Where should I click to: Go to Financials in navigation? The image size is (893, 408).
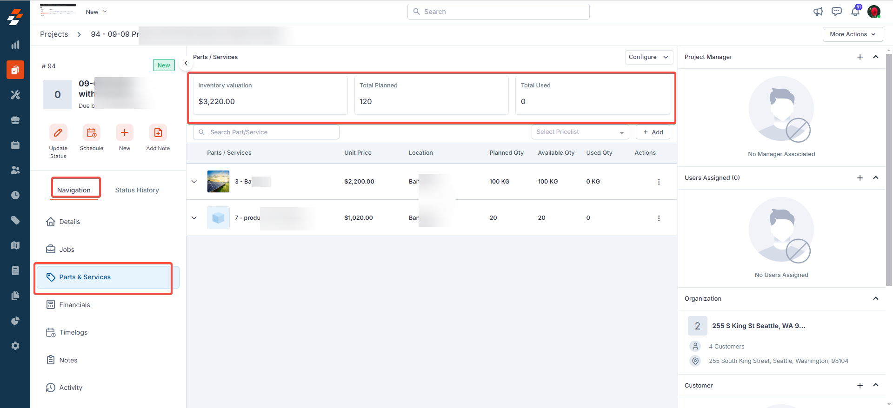[x=74, y=305]
